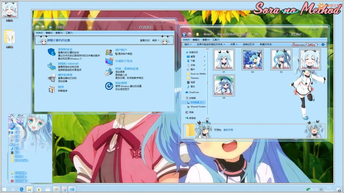The height and width of the screenshot is (193, 344).
Task: Open Mail app from the taskbar
Action: pos(48,189)
